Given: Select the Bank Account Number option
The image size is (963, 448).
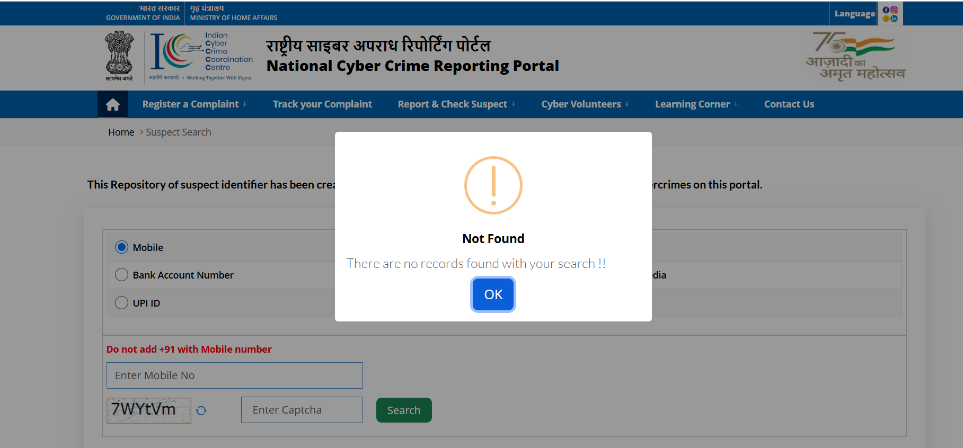Looking at the screenshot, I should click(x=122, y=275).
